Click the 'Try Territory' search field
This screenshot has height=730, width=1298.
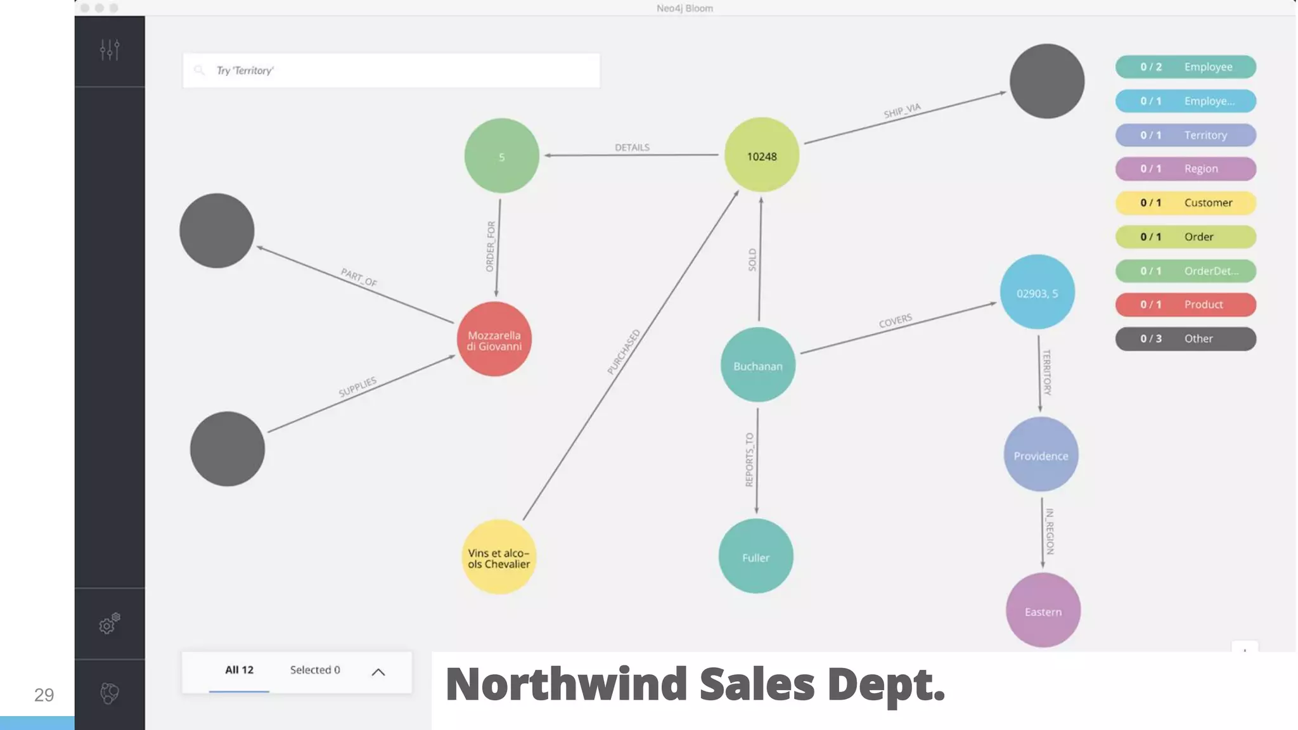(391, 70)
